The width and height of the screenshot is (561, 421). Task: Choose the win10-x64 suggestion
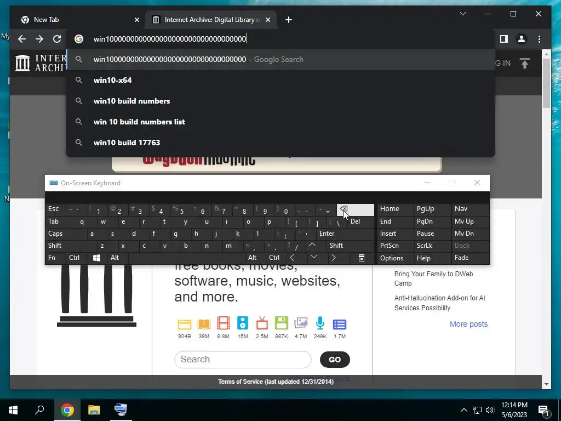click(280, 80)
